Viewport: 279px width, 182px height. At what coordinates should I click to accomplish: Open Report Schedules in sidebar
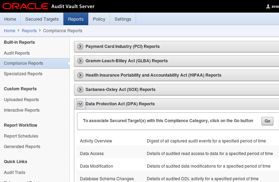[x=21, y=136]
